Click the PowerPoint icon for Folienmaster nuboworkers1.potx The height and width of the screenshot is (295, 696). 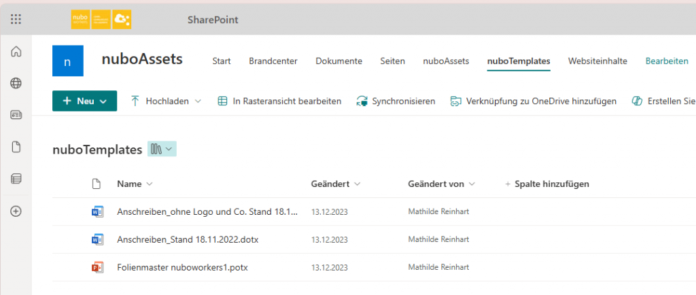coord(97,267)
